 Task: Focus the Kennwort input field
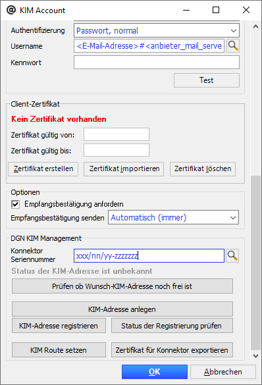(157, 63)
